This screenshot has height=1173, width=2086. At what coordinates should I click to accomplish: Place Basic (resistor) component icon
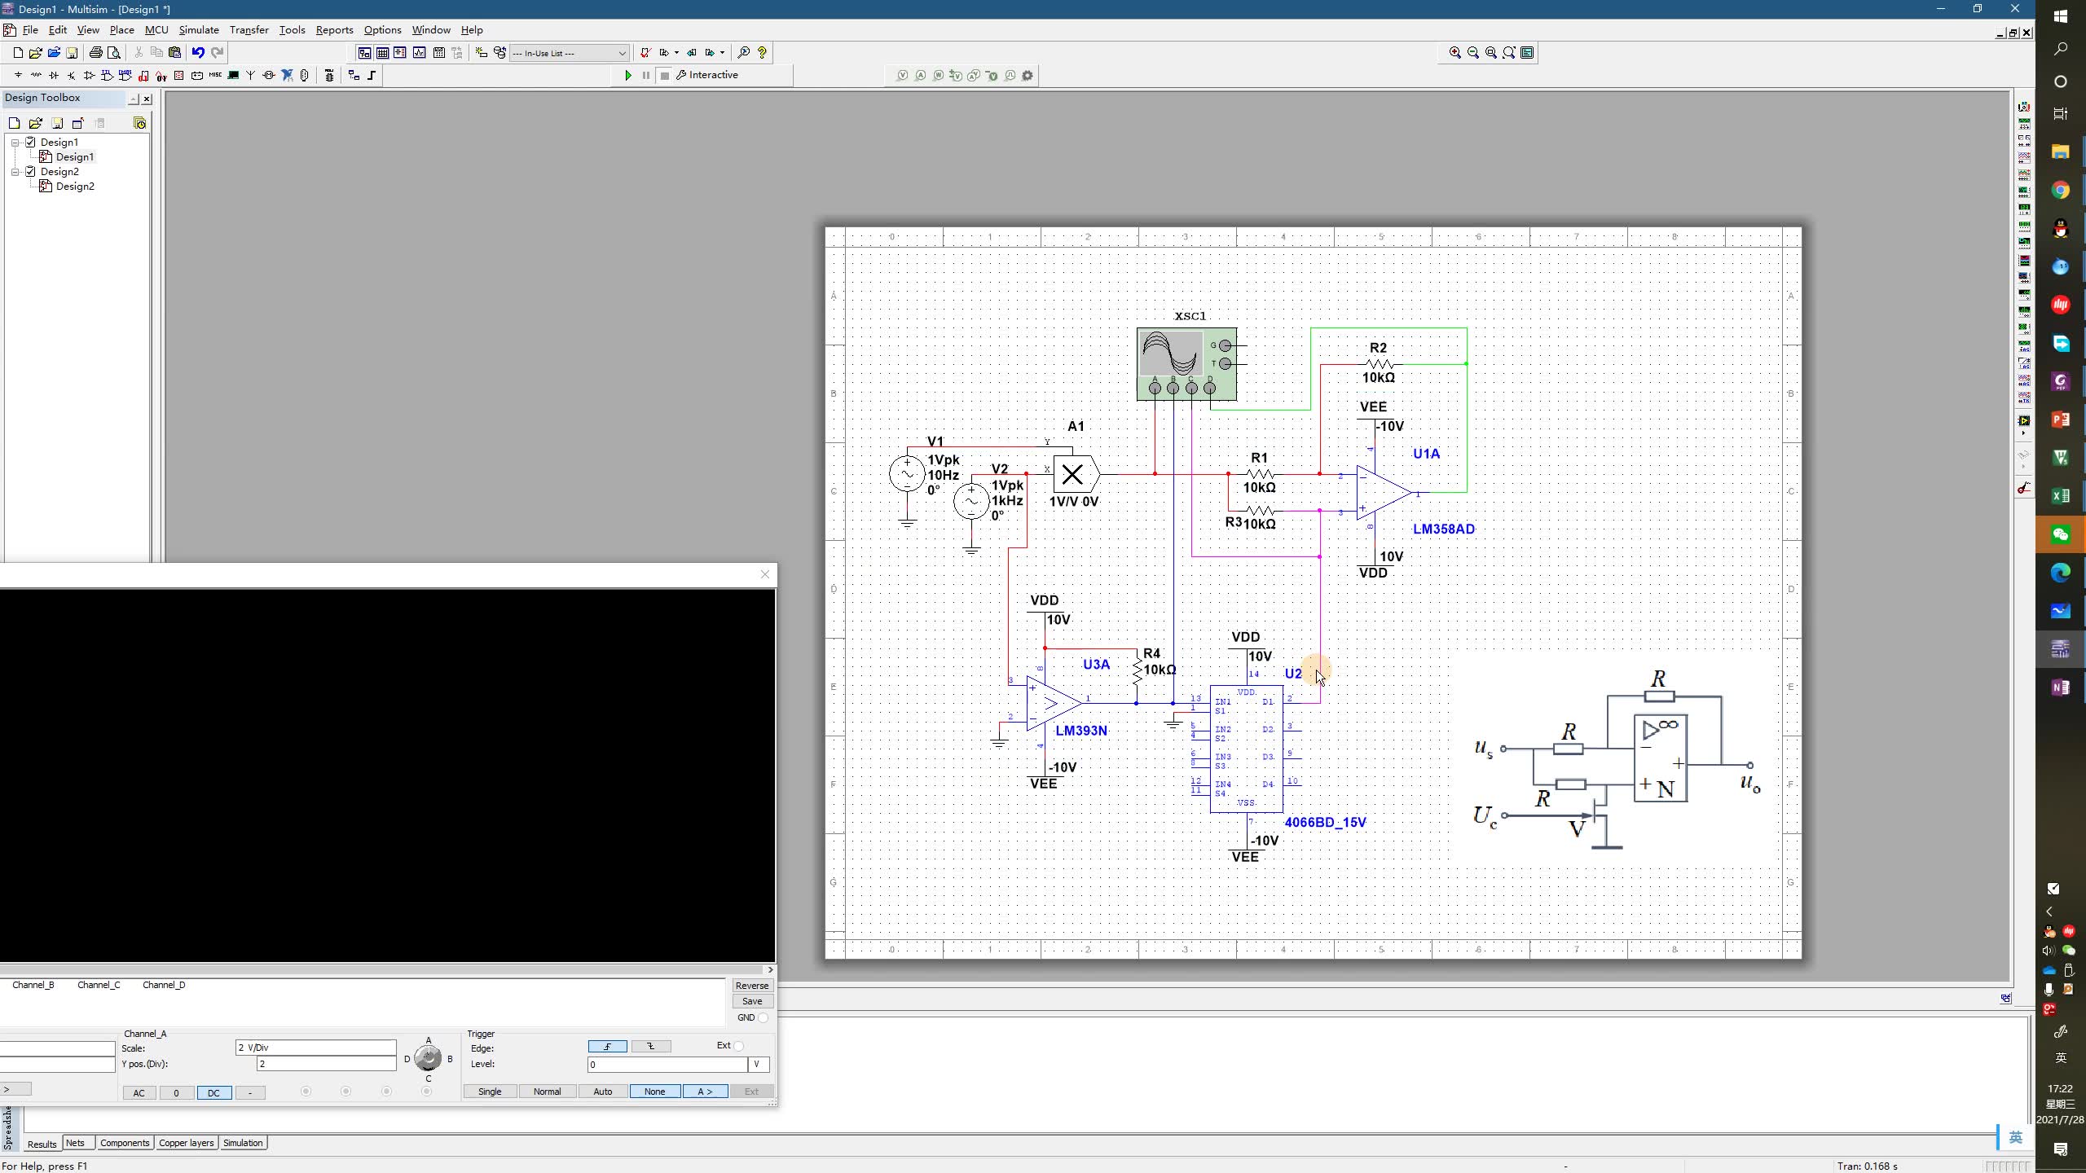36,76
